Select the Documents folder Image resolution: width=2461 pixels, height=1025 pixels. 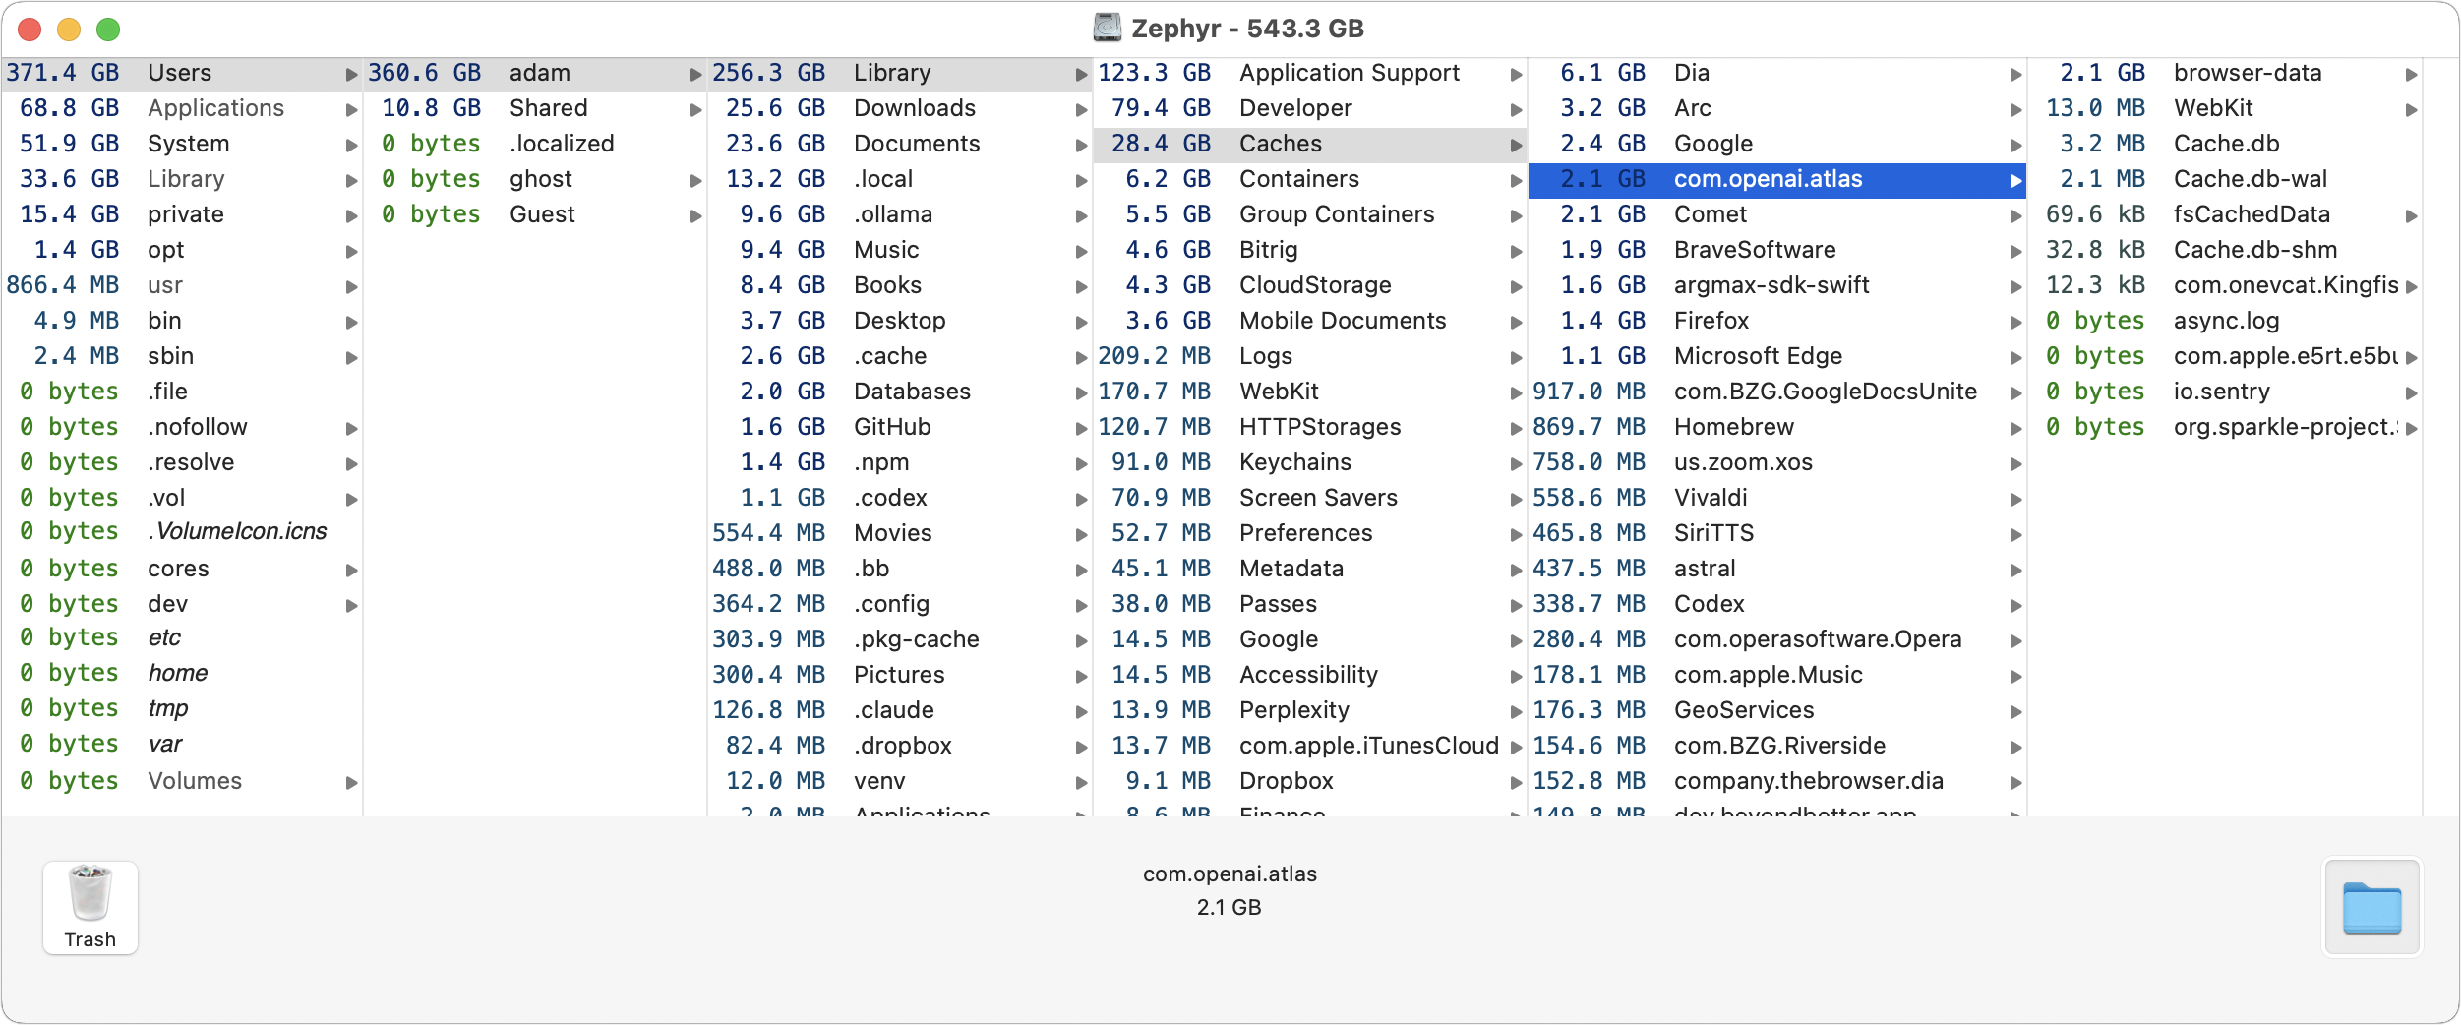(900, 144)
